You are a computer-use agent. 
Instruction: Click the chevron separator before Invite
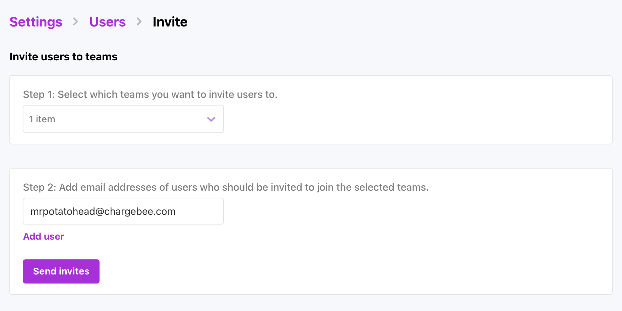139,22
